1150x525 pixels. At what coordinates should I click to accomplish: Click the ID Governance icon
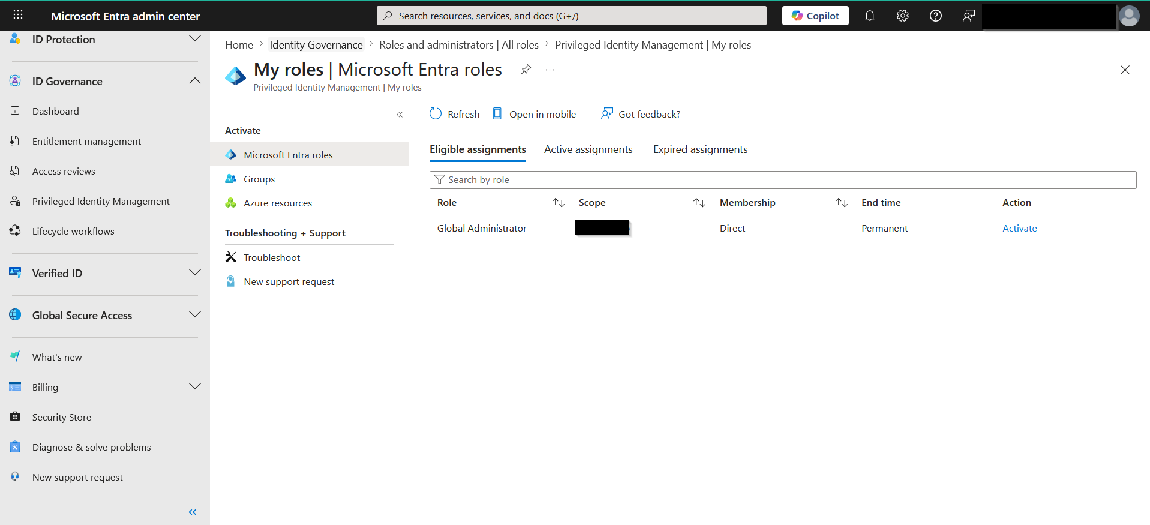tap(15, 80)
